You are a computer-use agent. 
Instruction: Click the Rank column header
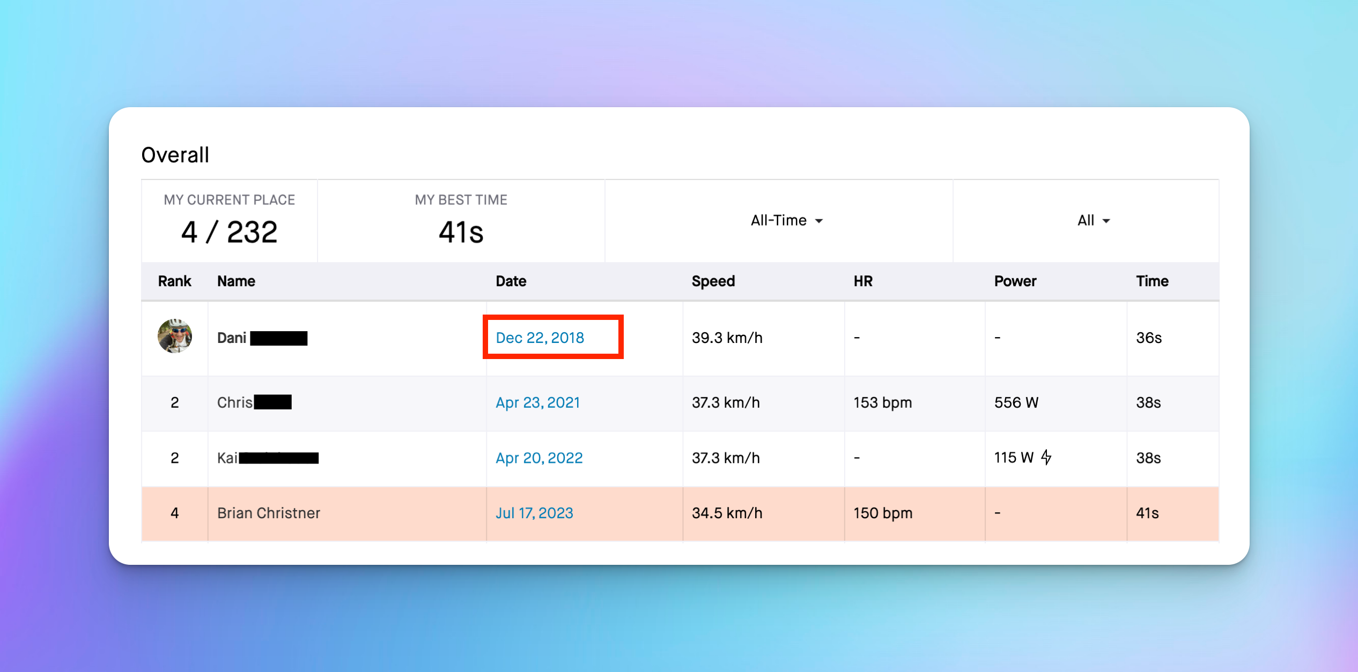[x=174, y=281]
